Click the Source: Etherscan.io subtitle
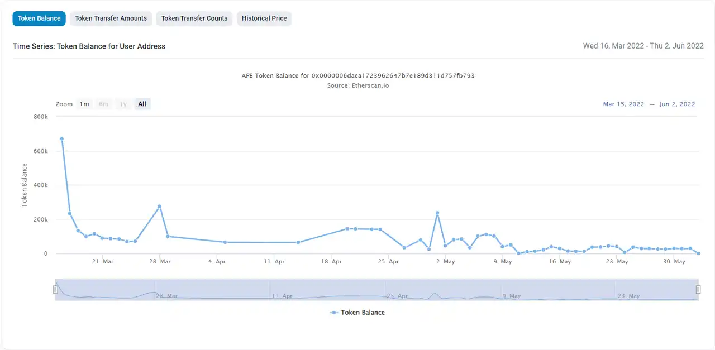 (x=357, y=85)
